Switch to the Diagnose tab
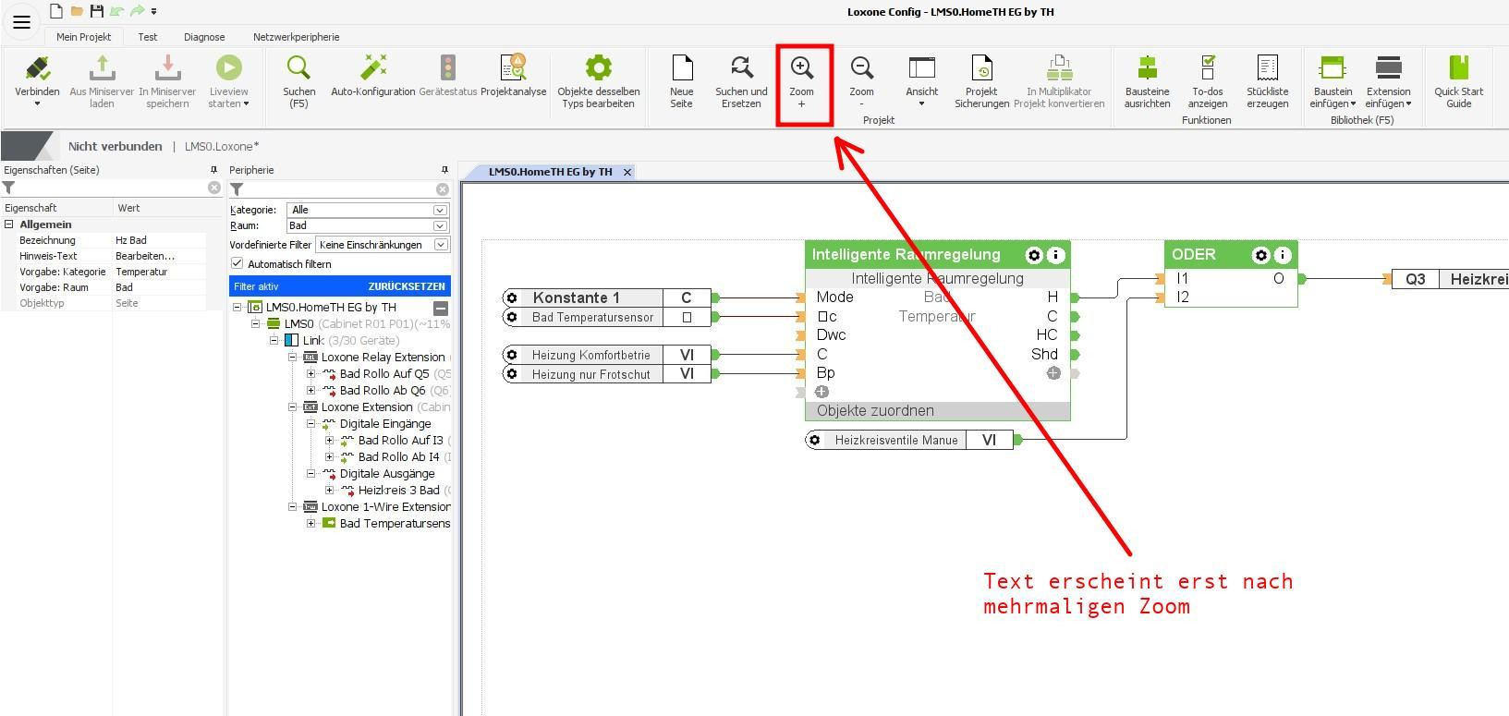 [204, 37]
